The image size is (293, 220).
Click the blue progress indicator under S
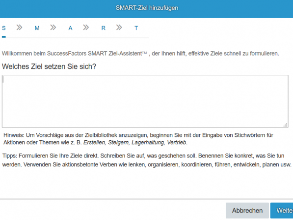click(4, 37)
